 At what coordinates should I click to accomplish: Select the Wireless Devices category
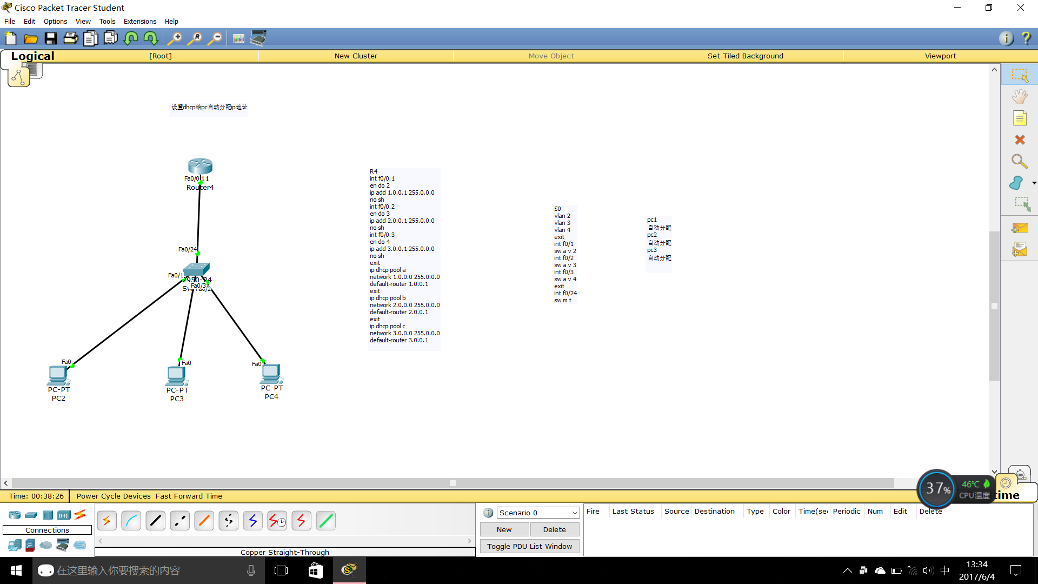[x=64, y=515]
